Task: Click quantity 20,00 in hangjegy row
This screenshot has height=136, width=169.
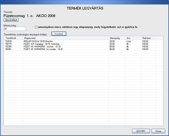Action: click(112, 44)
